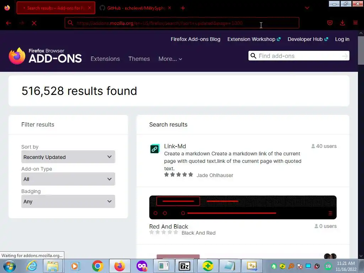The image size is (364, 273).
Task: Click the Firefox Browser ADD-ONS logo
Action: coord(45,56)
